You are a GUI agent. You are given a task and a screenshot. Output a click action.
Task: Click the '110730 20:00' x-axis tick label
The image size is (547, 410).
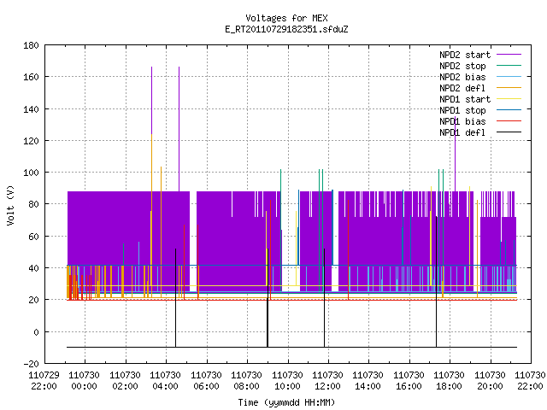[490, 381]
